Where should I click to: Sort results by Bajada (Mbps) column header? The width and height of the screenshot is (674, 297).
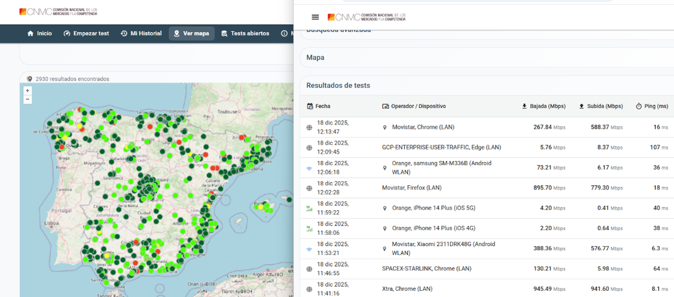tap(543, 106)
